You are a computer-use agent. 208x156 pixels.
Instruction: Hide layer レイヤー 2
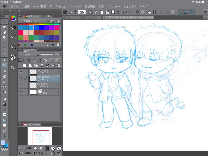coord(21,79)
